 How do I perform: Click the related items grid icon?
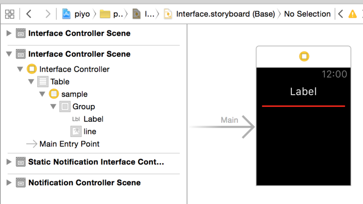10,14
